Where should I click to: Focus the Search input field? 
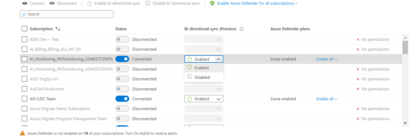pyautogui.click(x=67, y=14)
